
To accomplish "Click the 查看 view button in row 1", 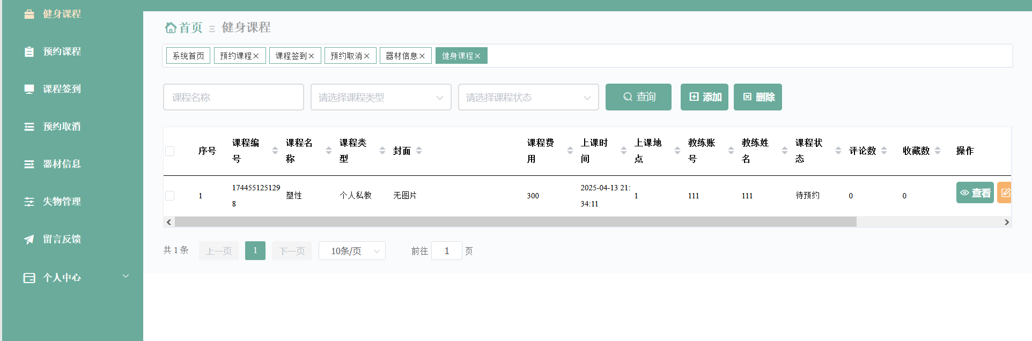I will [975, 192].
